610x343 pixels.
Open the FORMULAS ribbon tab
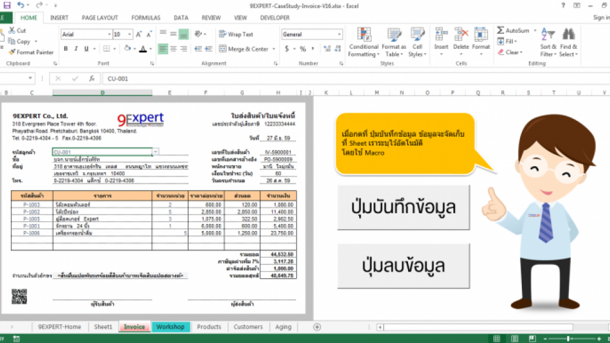pyautogui.click(x=146, y=17)
